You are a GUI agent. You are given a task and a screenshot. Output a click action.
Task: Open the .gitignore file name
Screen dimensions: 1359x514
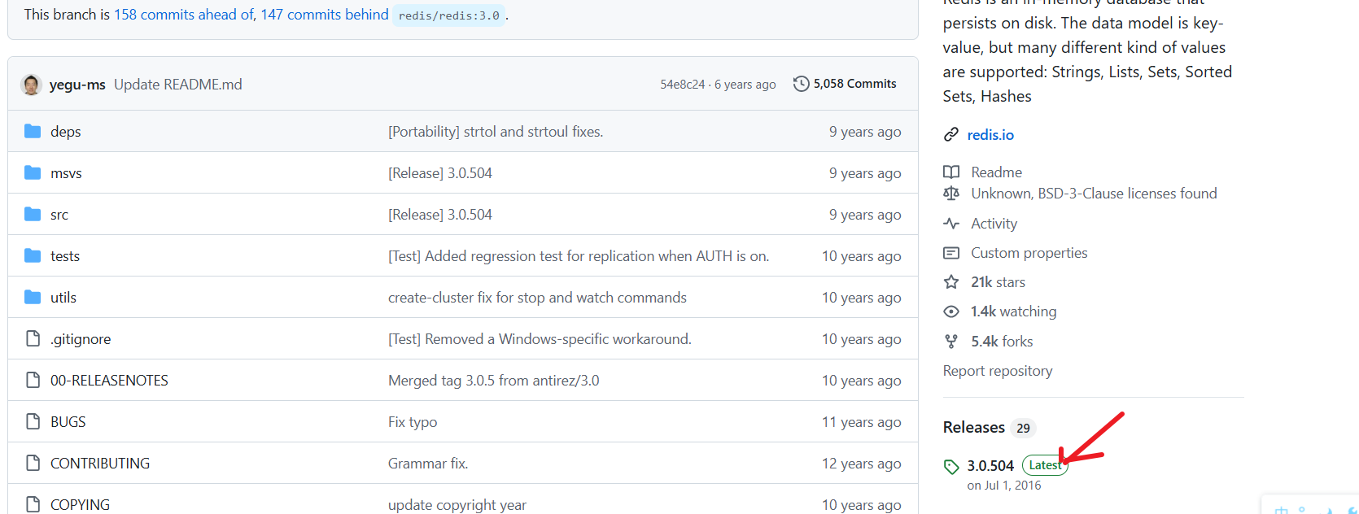point(81,339)
